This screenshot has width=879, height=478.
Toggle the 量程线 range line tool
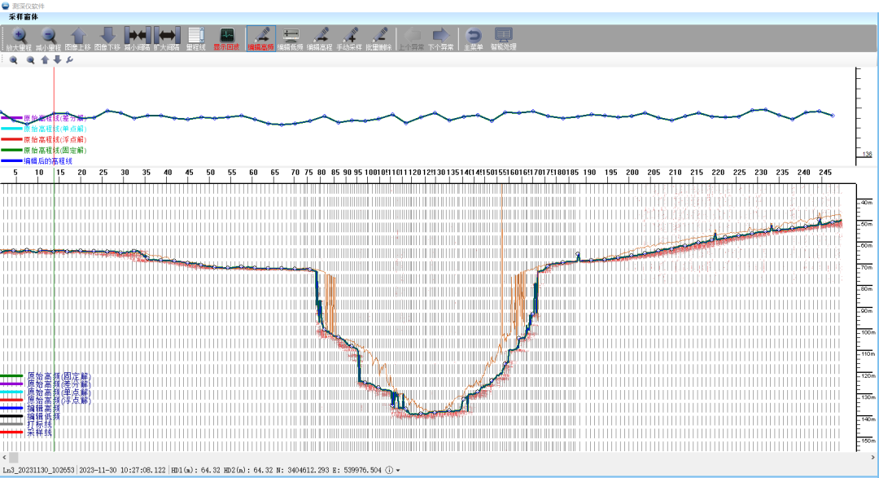click(x=196, y=39)
